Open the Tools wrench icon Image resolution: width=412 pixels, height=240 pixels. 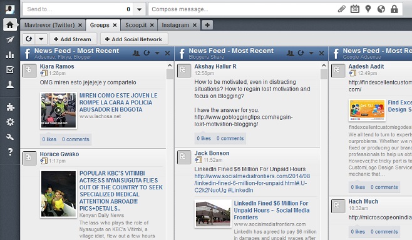coord(10,137)
